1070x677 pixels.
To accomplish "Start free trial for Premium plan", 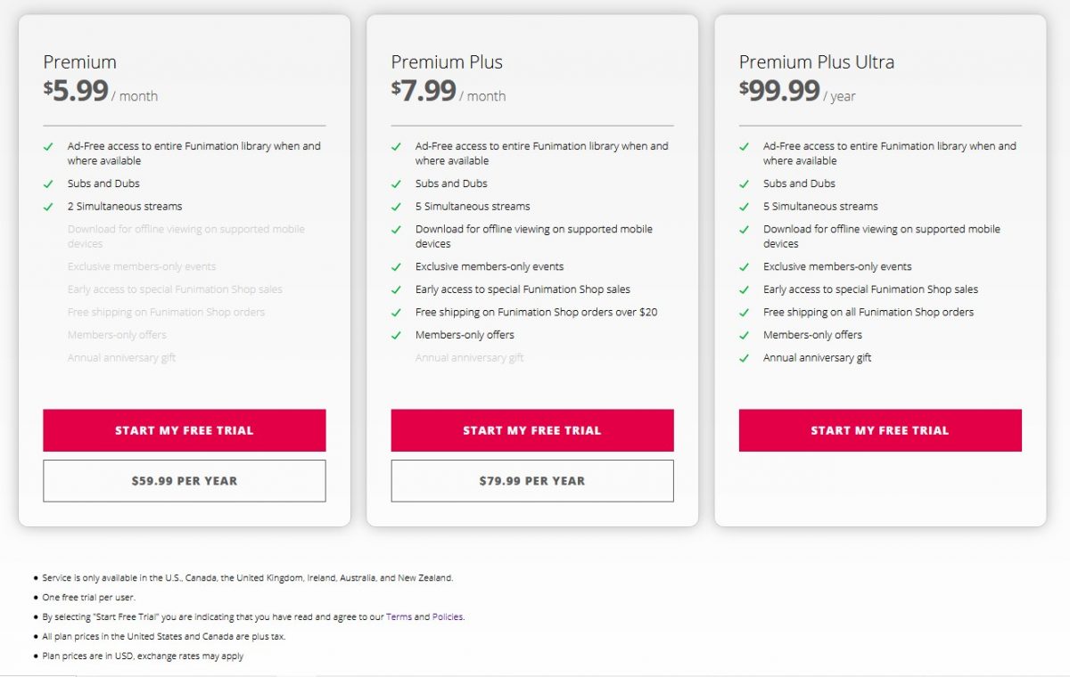I will pyautogui.click(x=184, y=430).
